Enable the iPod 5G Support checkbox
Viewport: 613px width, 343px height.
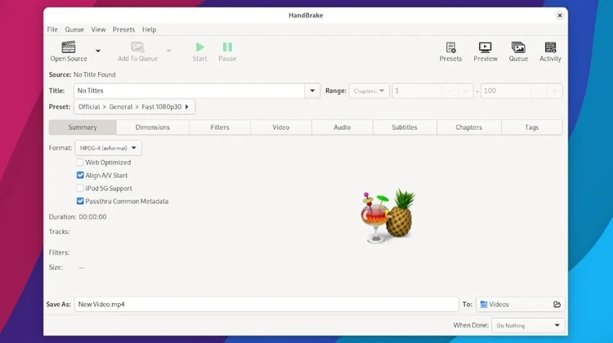[x=80, y=189]
